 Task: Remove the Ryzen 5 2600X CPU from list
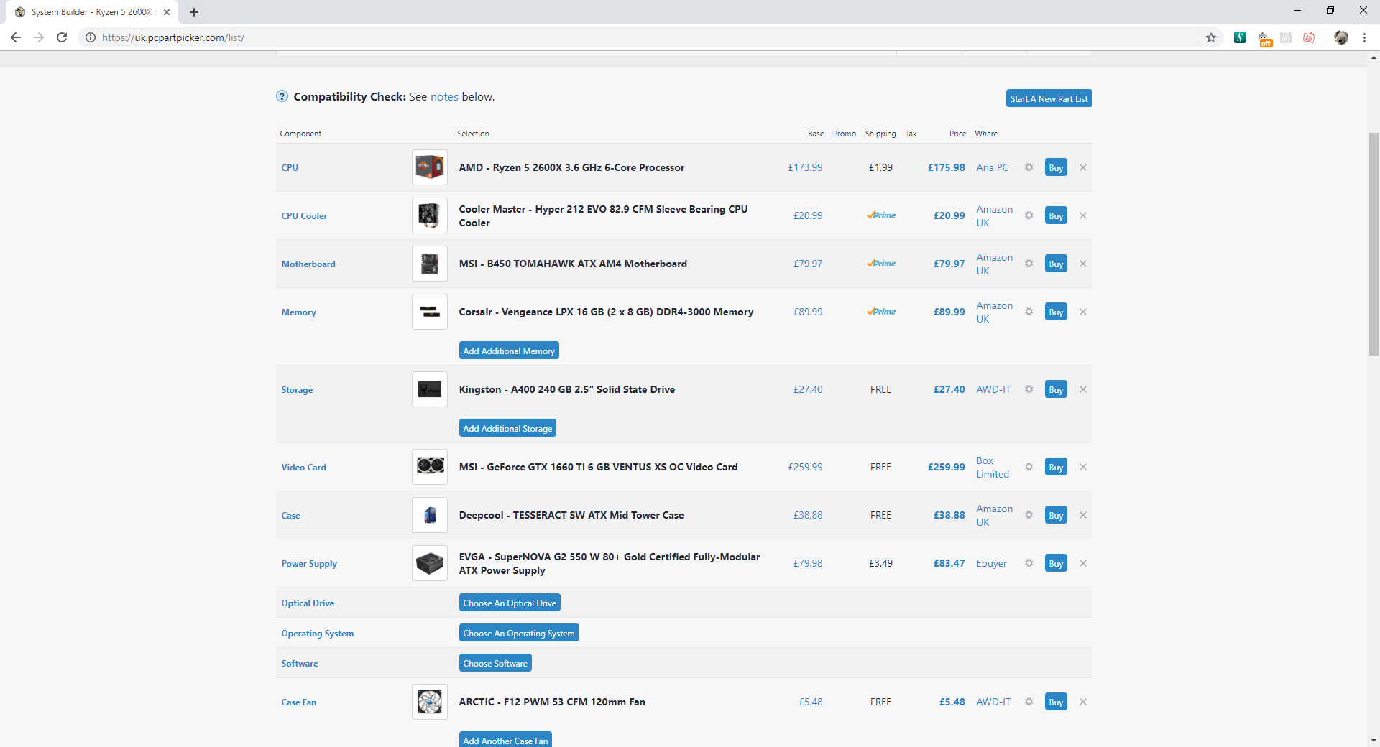1083,167
